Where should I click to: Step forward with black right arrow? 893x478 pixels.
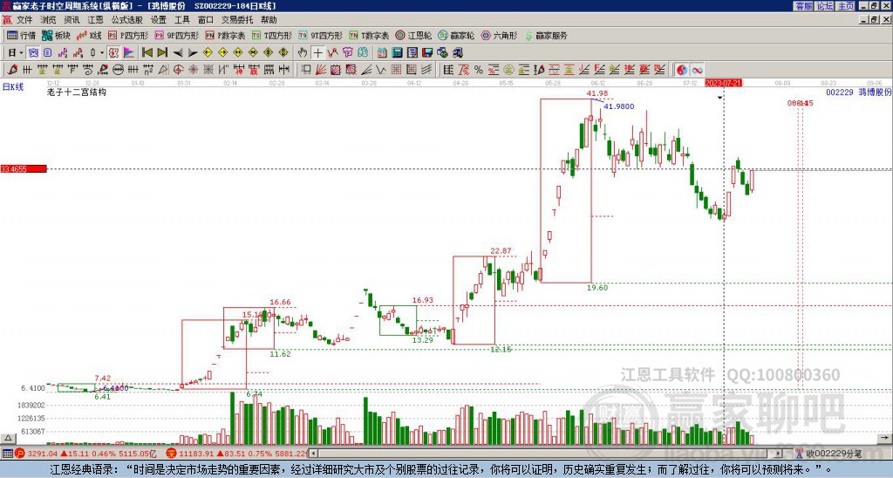(193, 53)
